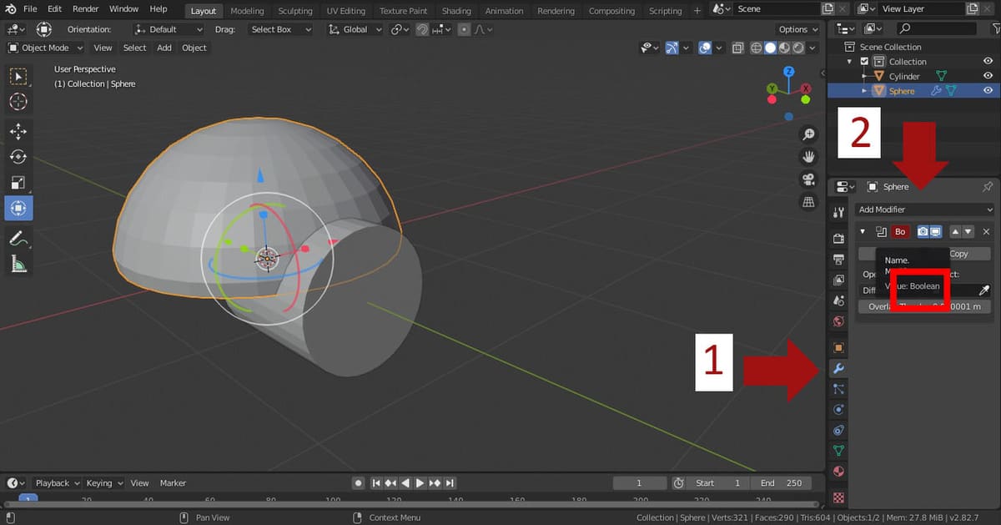The width and height of the screenshot is (1001, 525).
Task: Select the Transform tool
Action: pyautogui.click(x=18, y=208)
